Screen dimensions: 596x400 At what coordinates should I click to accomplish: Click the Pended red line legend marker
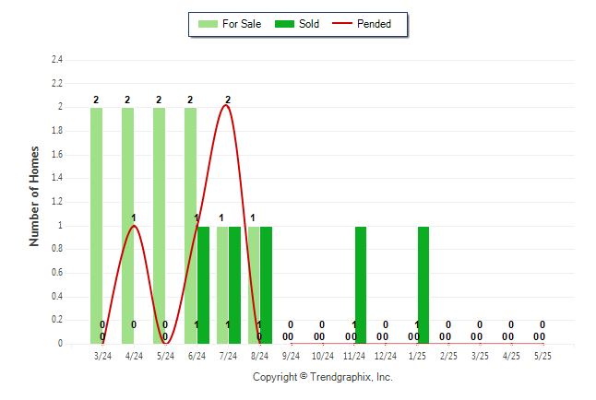[x=342, y=24]
